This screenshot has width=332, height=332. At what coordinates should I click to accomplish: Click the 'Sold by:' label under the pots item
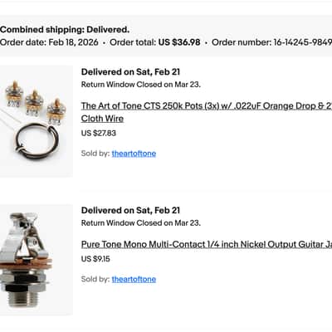(95, 154)
